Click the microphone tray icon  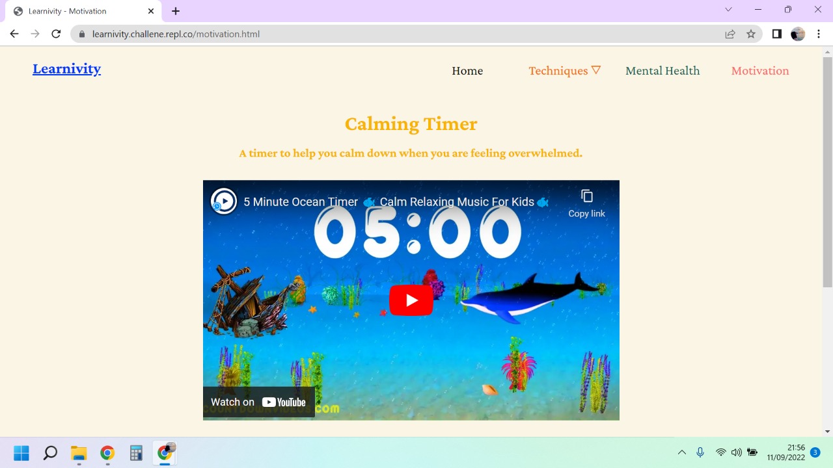[700, 452]
